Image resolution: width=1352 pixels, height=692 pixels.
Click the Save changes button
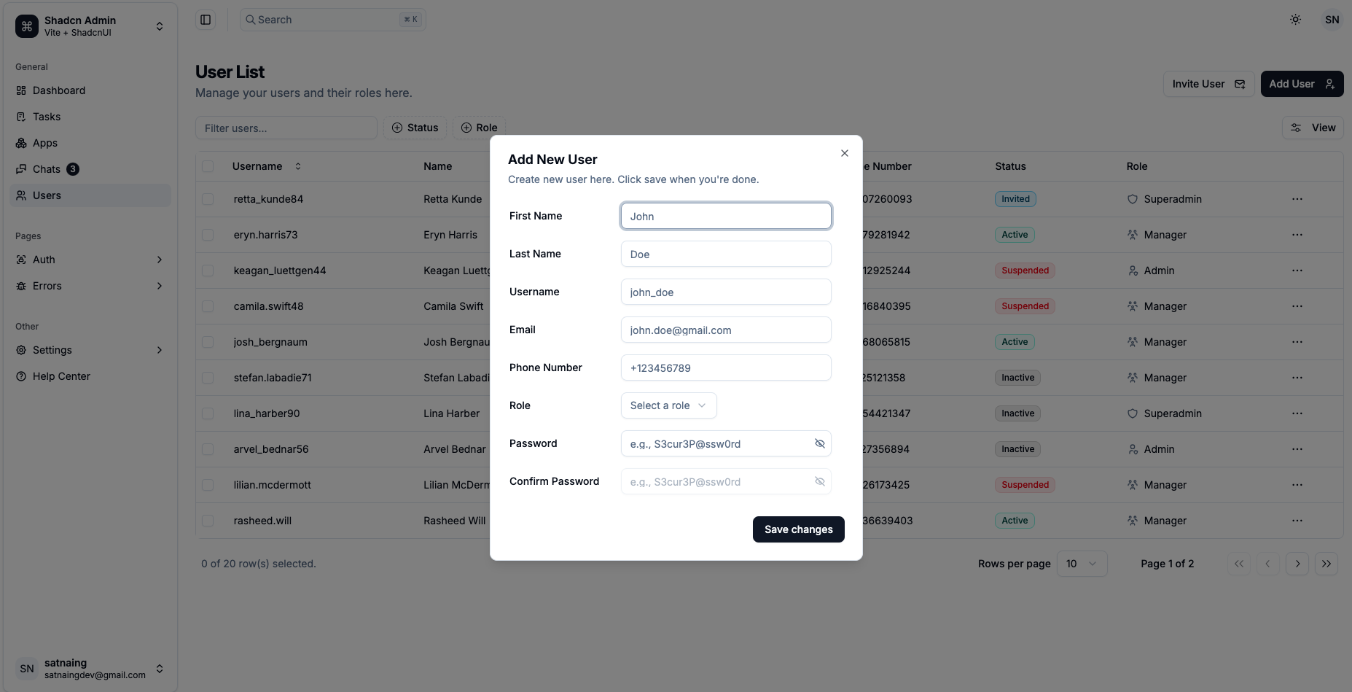click(x=798, y=529)
